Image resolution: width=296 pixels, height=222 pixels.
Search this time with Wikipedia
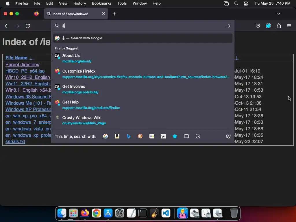[x=163, y=136]
